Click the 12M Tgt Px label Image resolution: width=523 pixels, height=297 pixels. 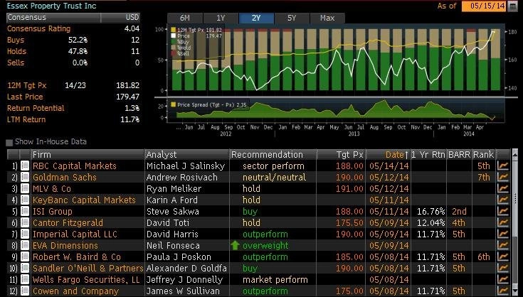27,85
